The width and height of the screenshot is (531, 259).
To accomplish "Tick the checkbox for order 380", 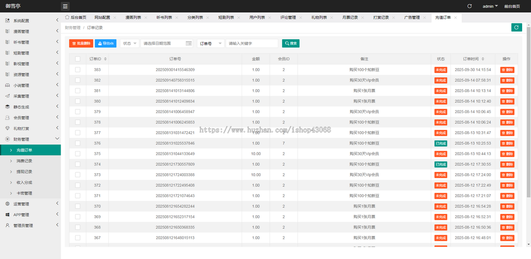I will [78, 101].
